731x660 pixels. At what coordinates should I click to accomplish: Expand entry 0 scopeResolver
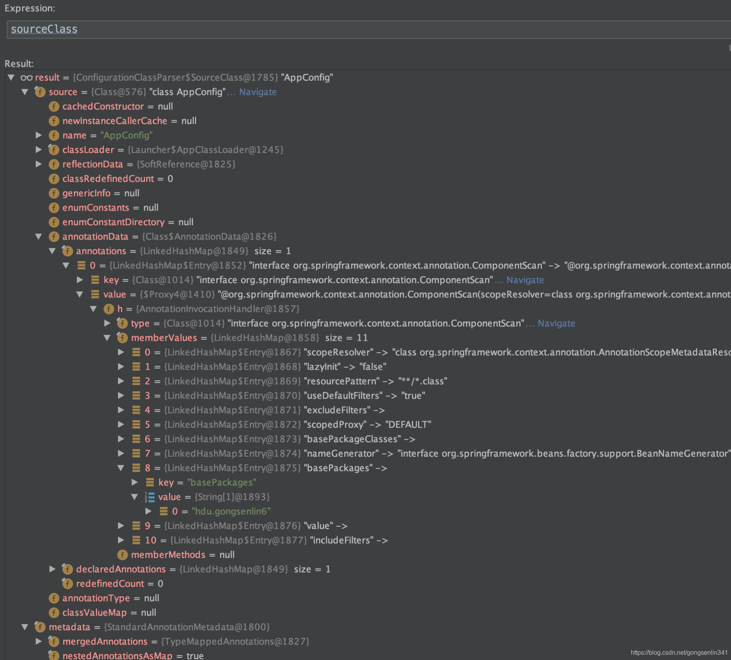click(121, 352)
